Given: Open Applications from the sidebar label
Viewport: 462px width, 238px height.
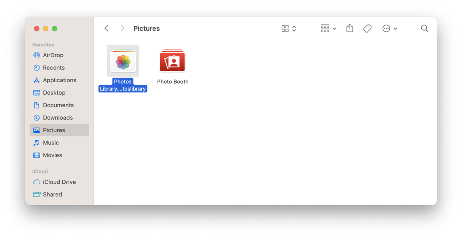Looking at the screenshot, I should pyautogui.click(x=60, y=80).
